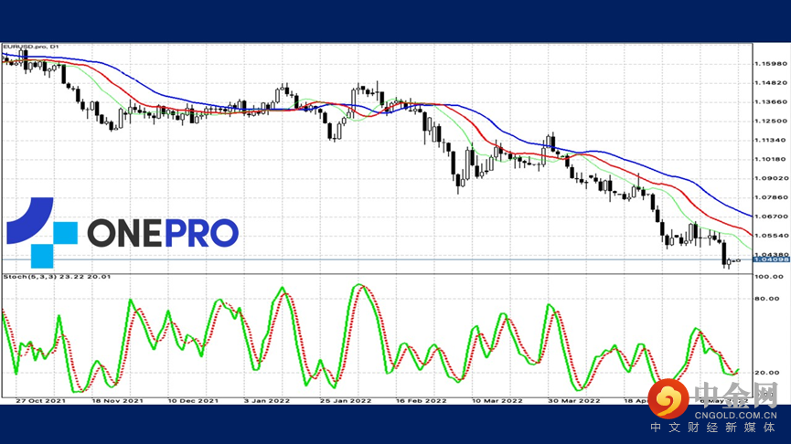
Task: Click the 30 Mar 2022 date label
Action: (574, 399)
